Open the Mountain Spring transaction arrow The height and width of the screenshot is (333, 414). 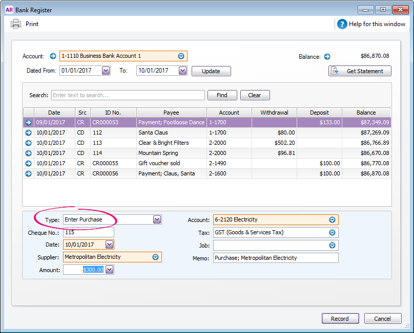pos(28,153)
